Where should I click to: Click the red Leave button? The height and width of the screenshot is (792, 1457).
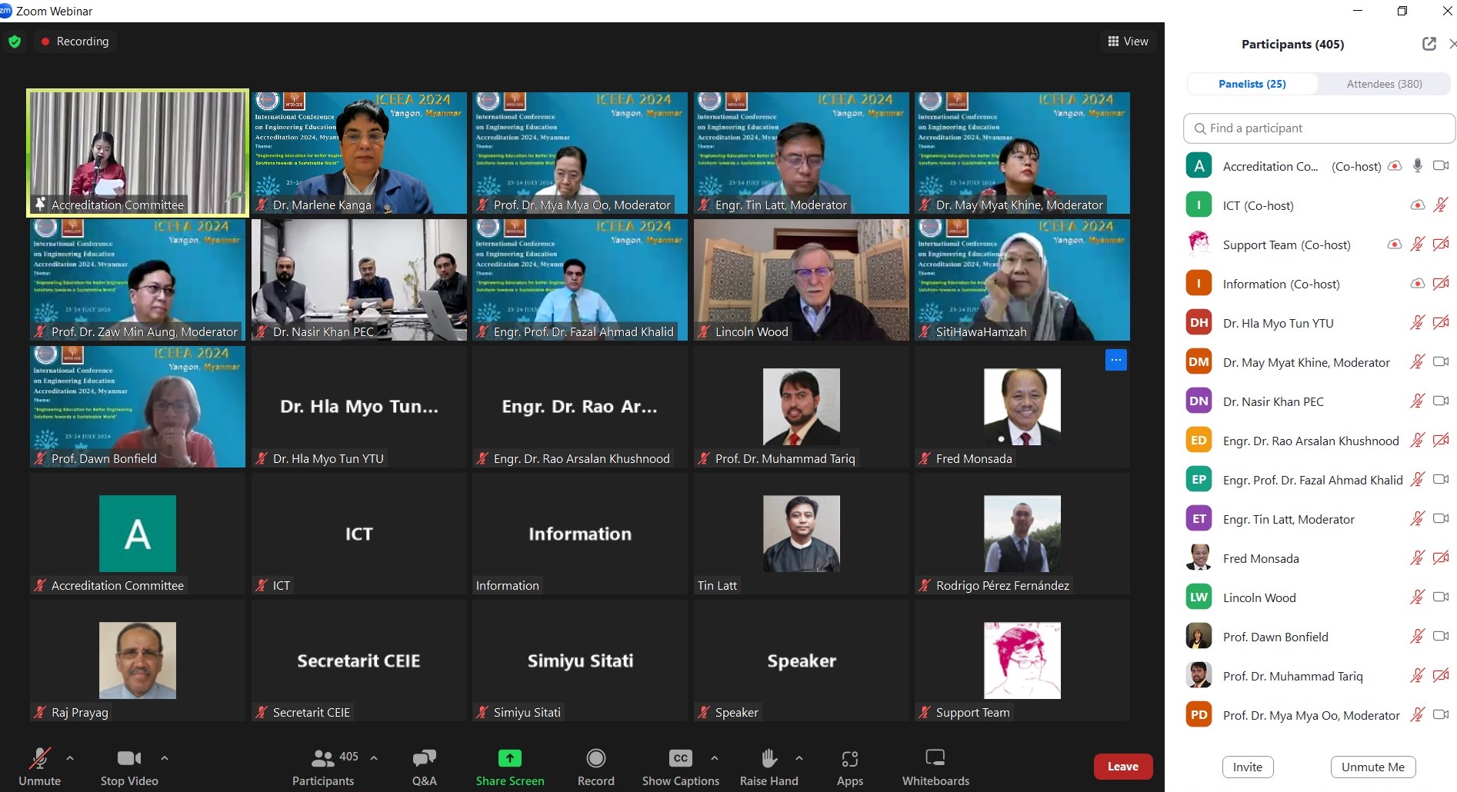pos(1122,767)
